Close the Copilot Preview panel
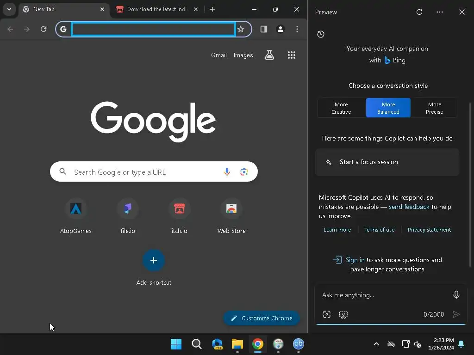The height and width of the screenshot is (355, 474). [462, 12]
